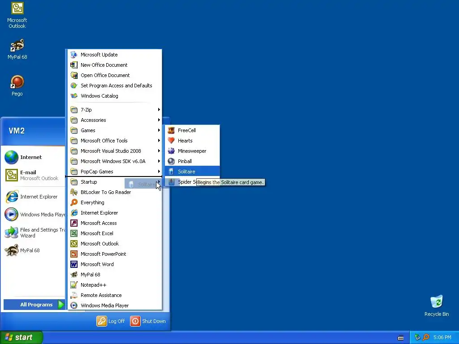Expand Microsoft Windows SDK v6.0A submenu arrow
This screenshot has height=344, width=459.
coord(159,161)
